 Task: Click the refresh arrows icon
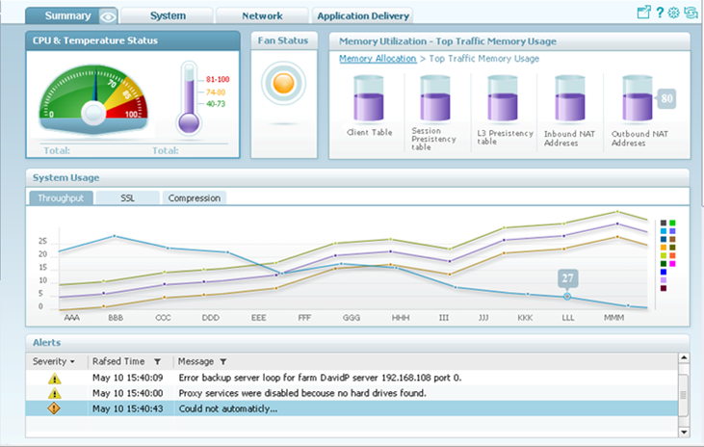(x=691, y=13)
